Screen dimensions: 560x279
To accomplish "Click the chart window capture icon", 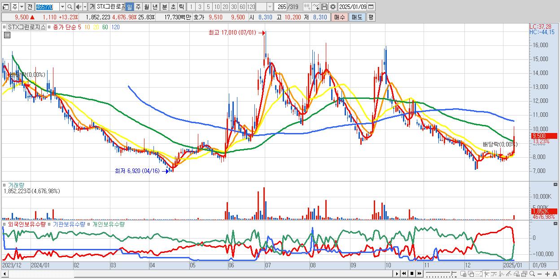I will click(524, 274).
